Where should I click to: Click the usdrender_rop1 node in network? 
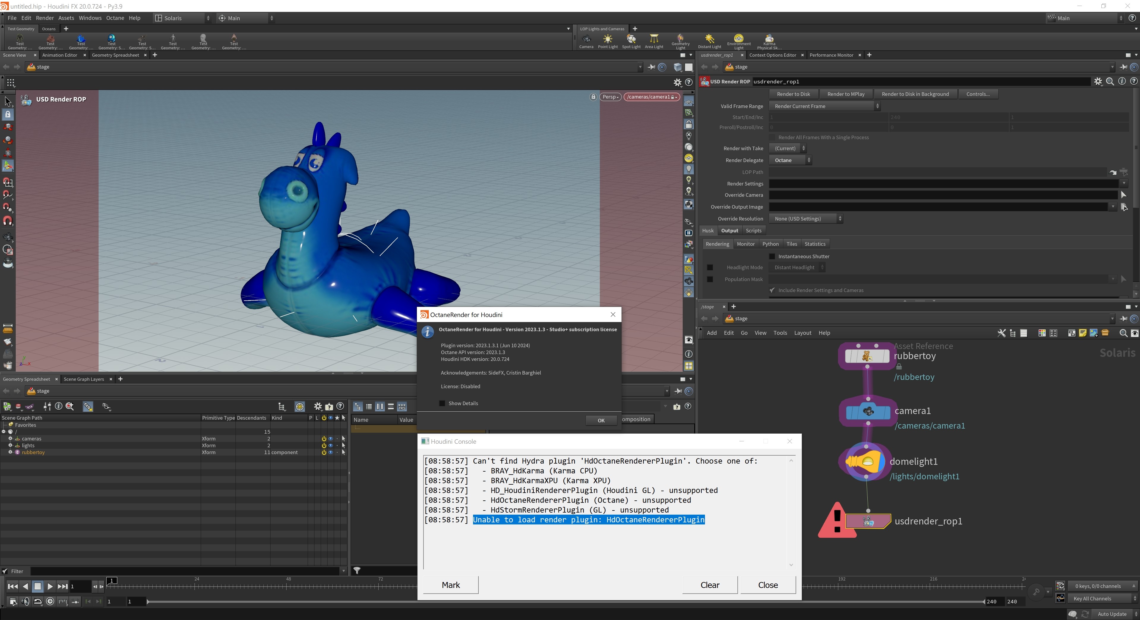pos(868,521)
